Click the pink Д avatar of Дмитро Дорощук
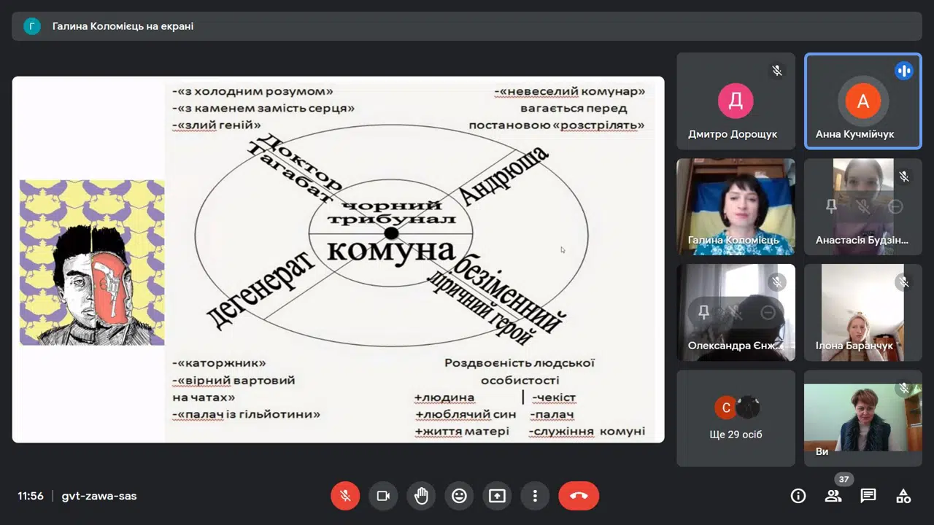The image size is (934, 525). tap(736, 101)
